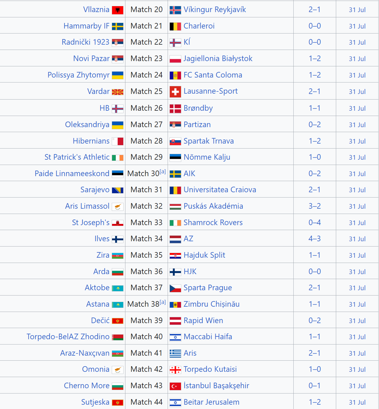
Task: Select the Match 37 cell text
Action: pos(147,287)
